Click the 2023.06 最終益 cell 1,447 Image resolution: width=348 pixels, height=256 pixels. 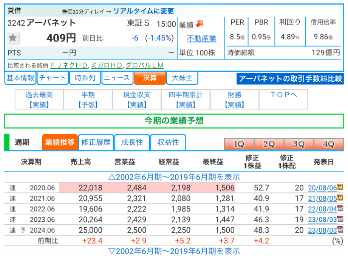(225, 220)
